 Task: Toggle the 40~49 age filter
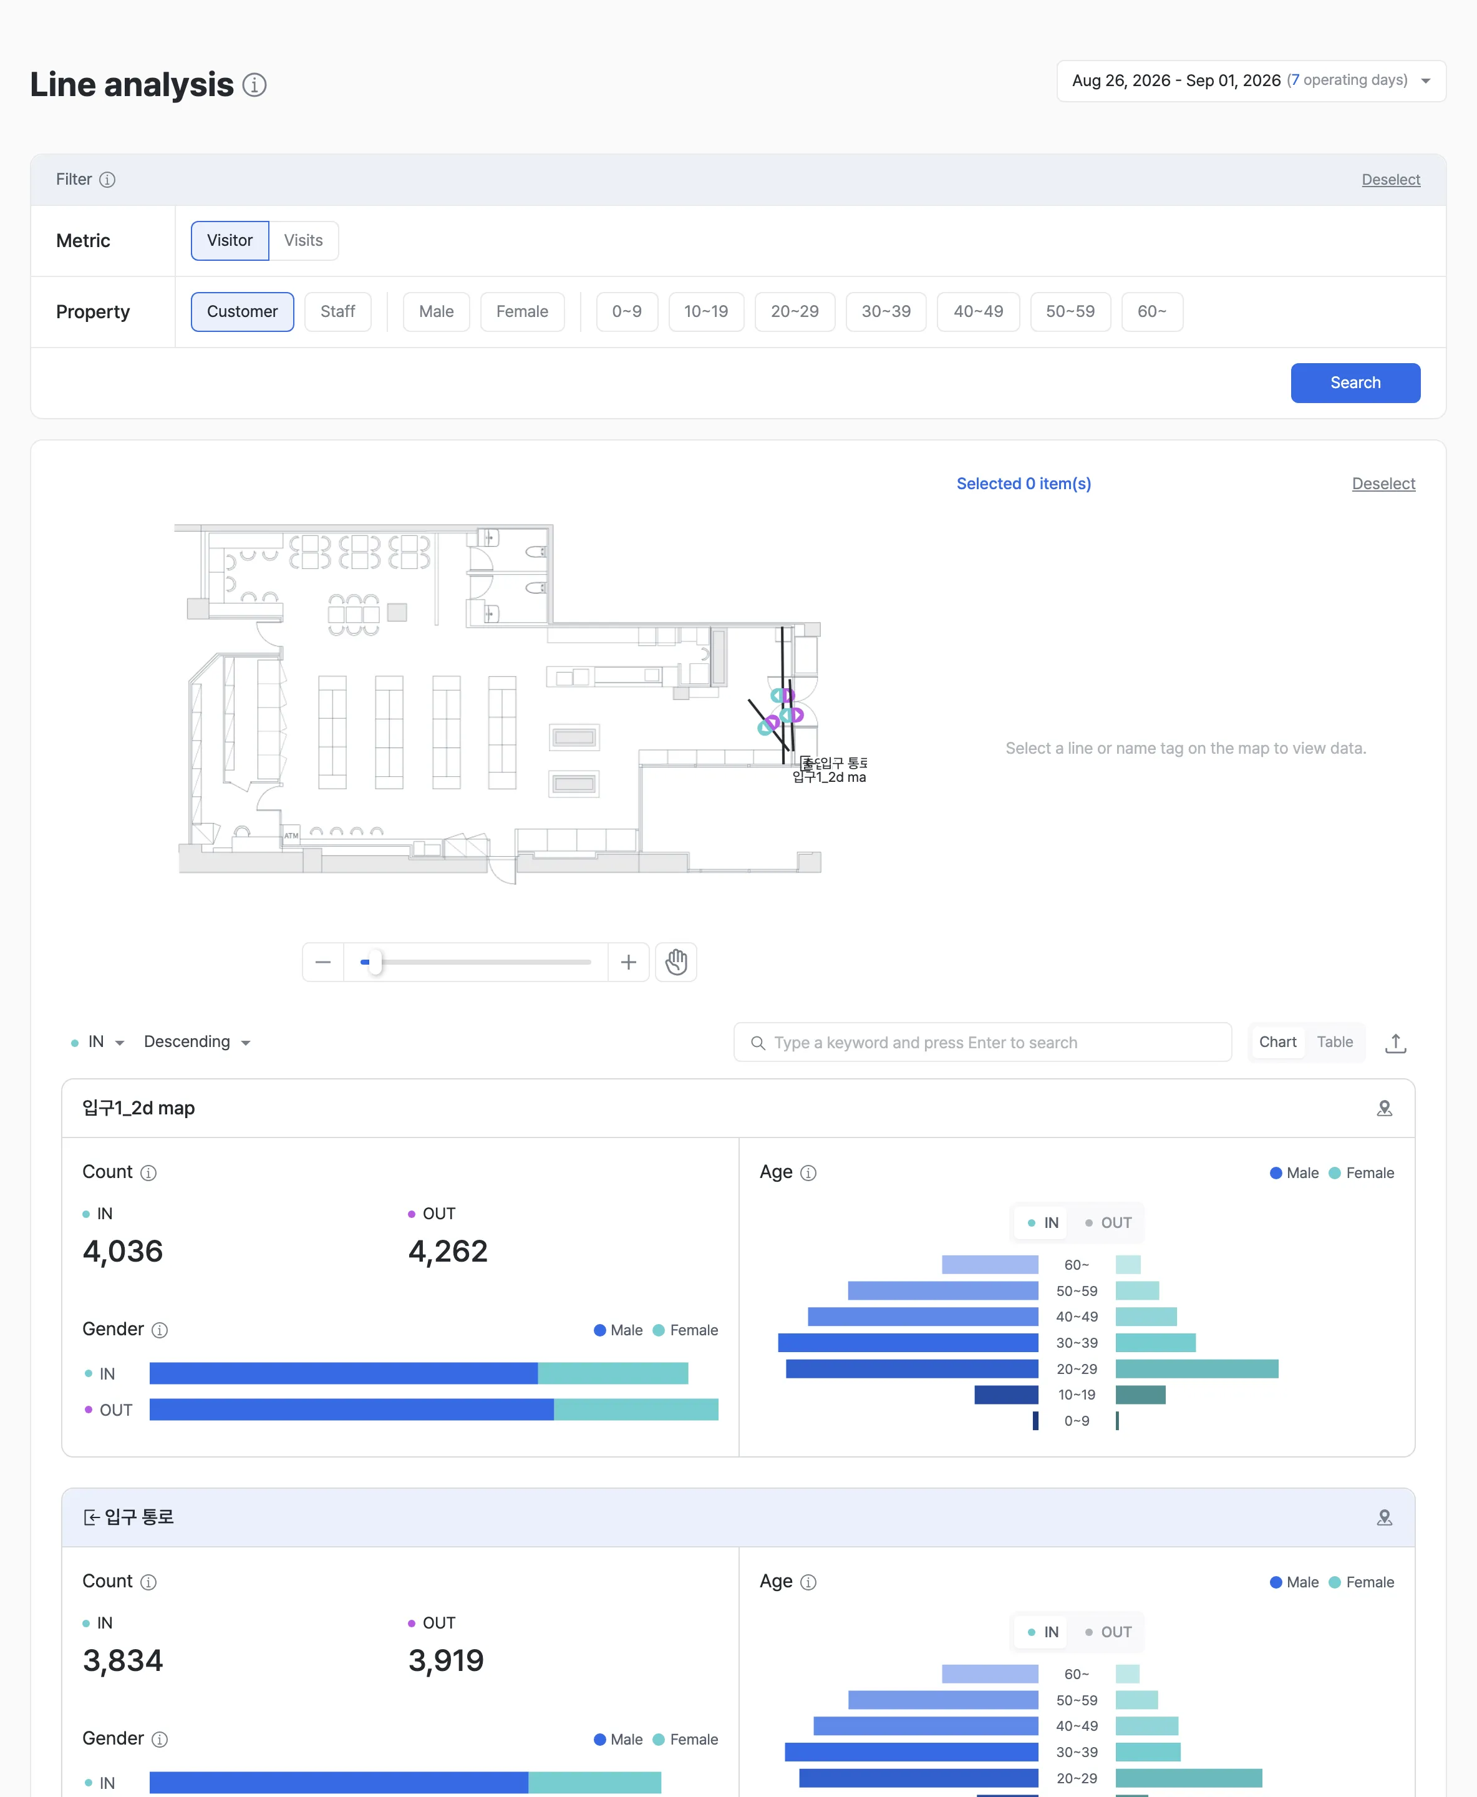coord(979,311)
